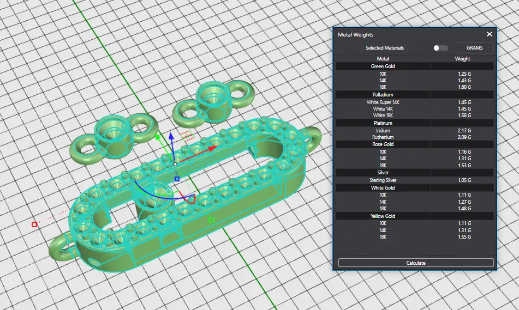Select the Green Gold category row
The width and height of the screenshot is (519, 310).
(x=383, y=66)
